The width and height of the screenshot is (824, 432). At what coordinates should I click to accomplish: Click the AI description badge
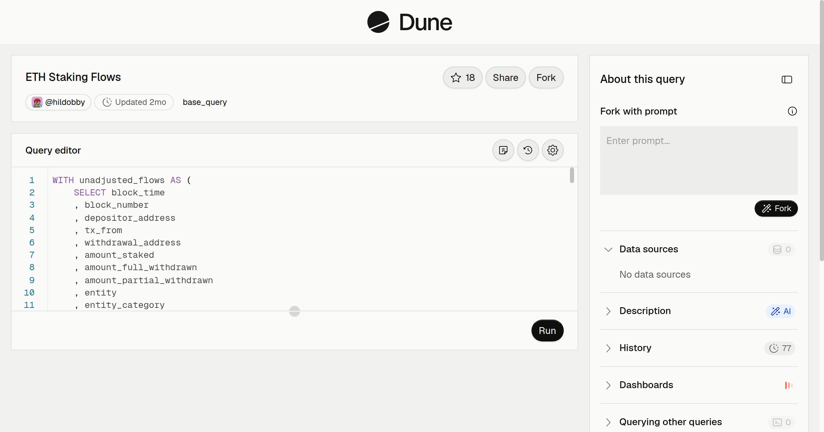780,311
